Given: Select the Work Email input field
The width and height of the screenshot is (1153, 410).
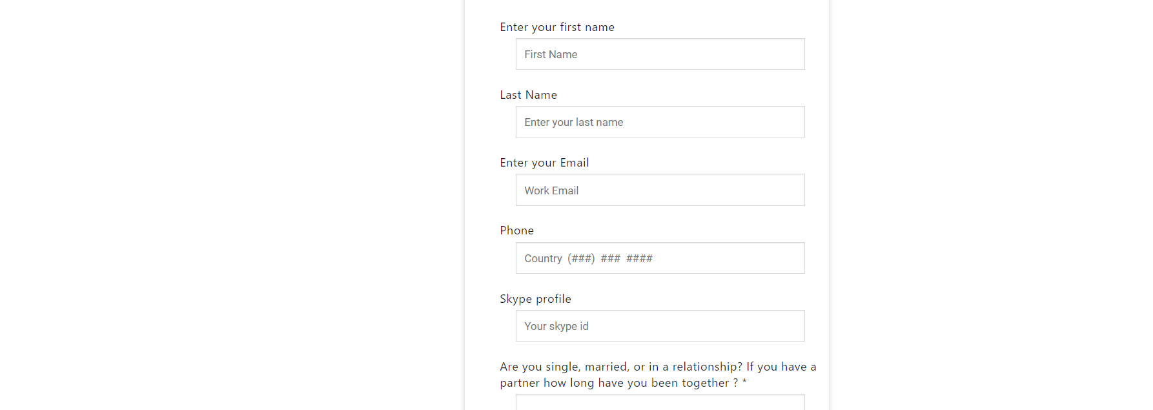Looking at the screenshot, I should pos(660,190).
